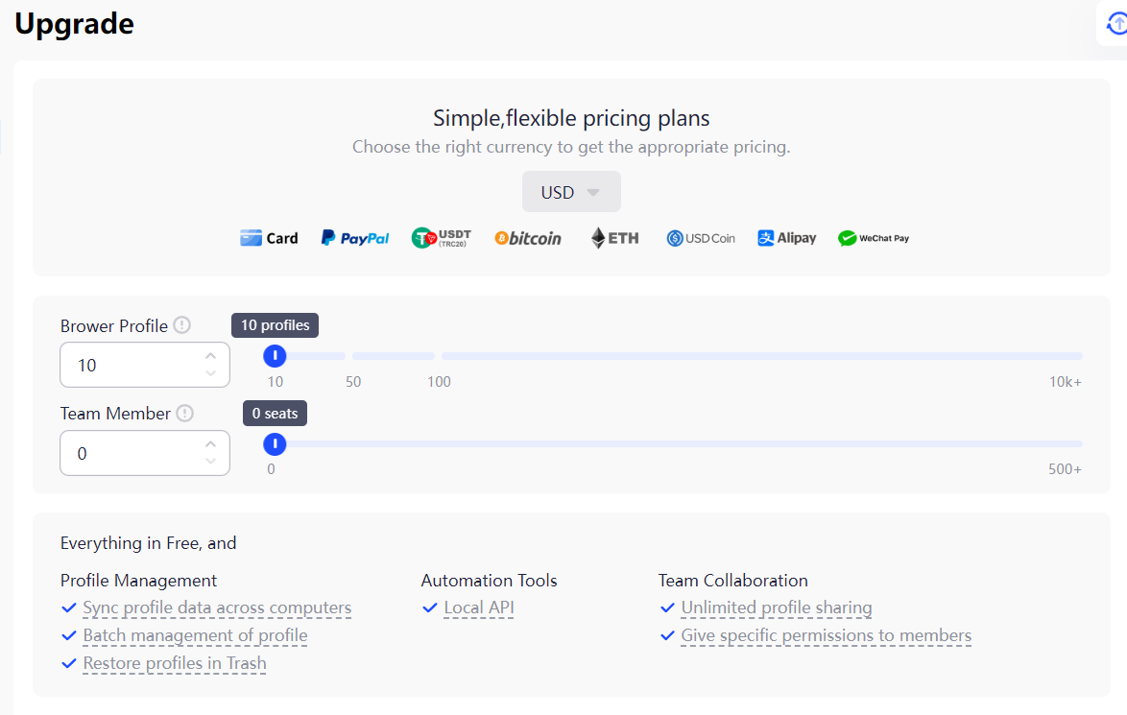Select USDT (TRC20) payment option

pos(441,237)
